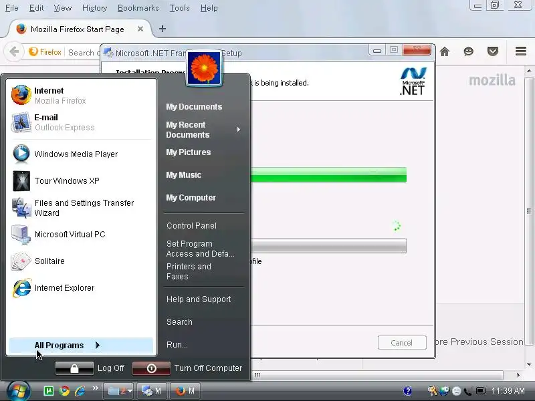535x401 pixels.
Task: Open Help and Support
Action: (199, 299)
